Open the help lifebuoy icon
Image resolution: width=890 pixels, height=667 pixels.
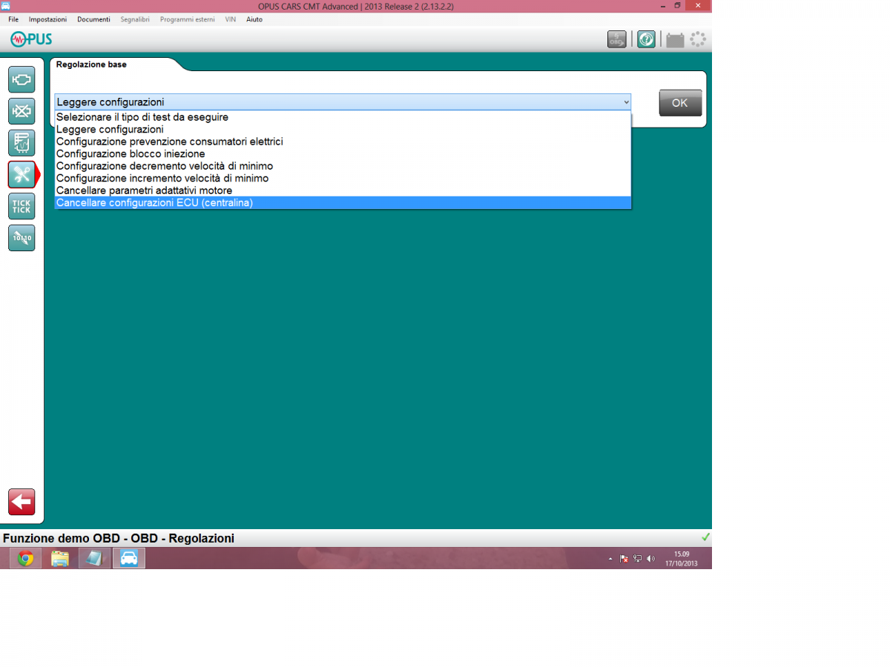point(646,39)
